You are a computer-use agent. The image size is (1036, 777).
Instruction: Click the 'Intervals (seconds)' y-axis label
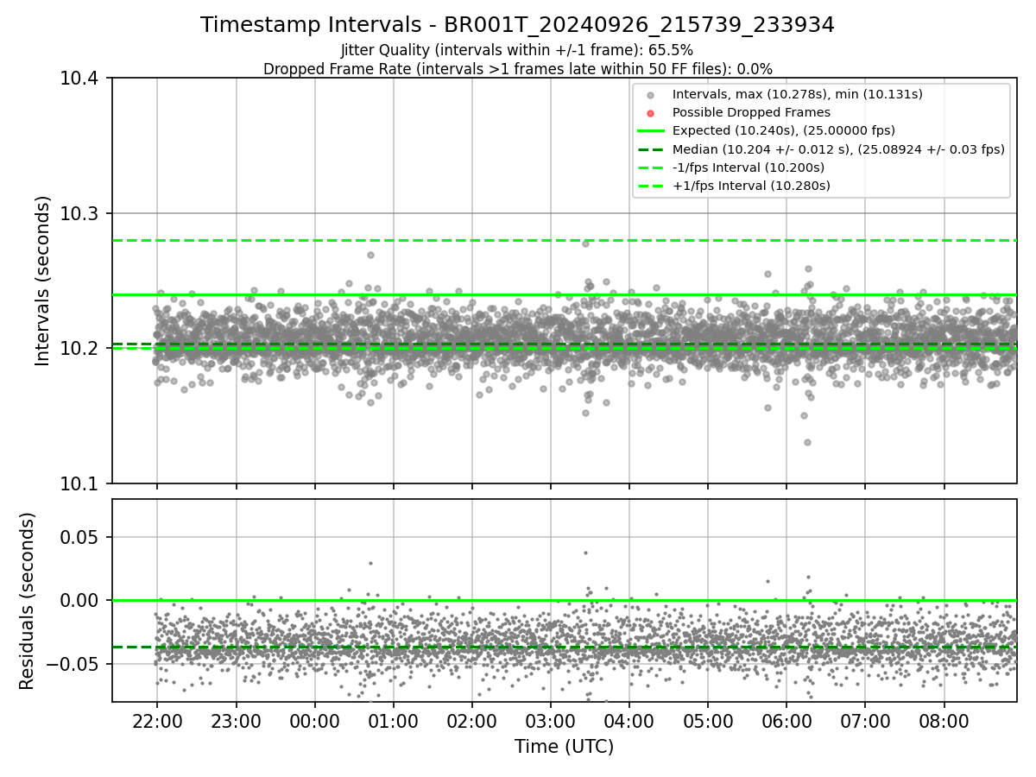click(x=43, y=281)
